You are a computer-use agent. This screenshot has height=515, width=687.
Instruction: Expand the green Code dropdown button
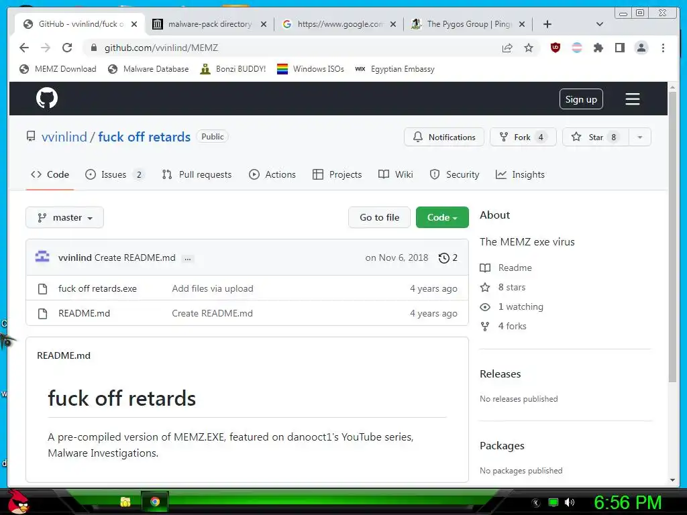coord(442,217)
